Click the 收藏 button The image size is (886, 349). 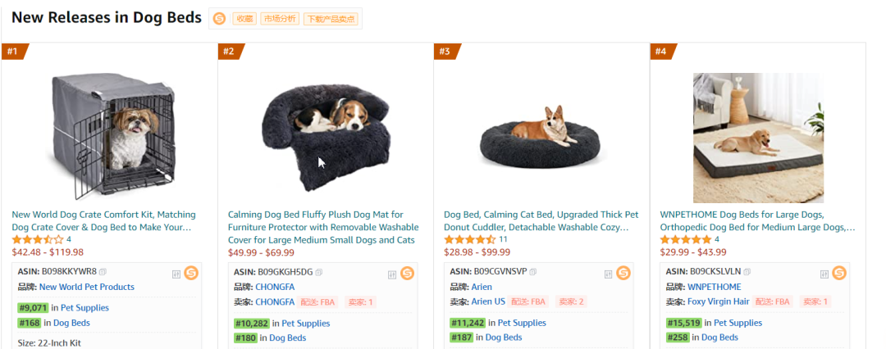point(244,19)
